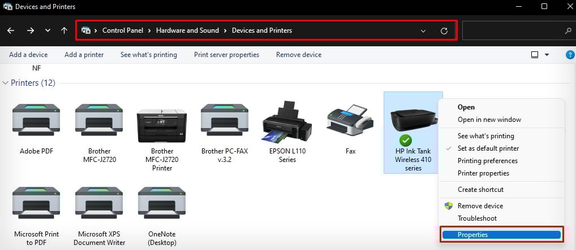Select the Brother MFC-J2720 device icon

point(99,120)
